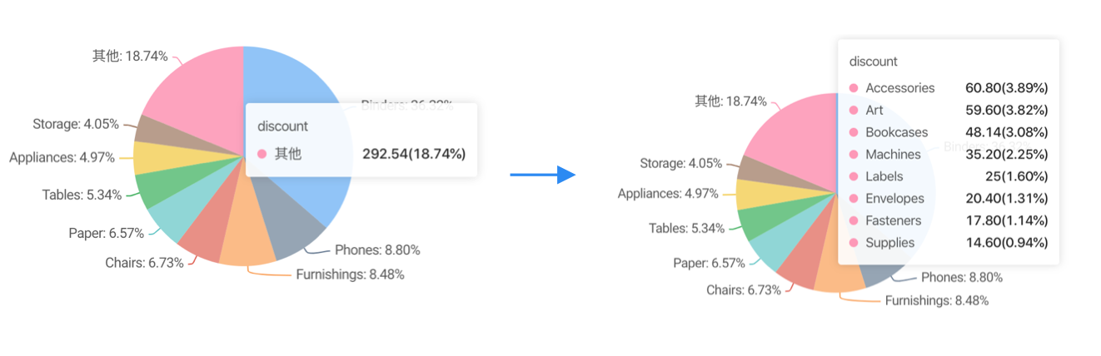Click the pink dot next to Art
1101x356 pixels.
pos(854,110)
